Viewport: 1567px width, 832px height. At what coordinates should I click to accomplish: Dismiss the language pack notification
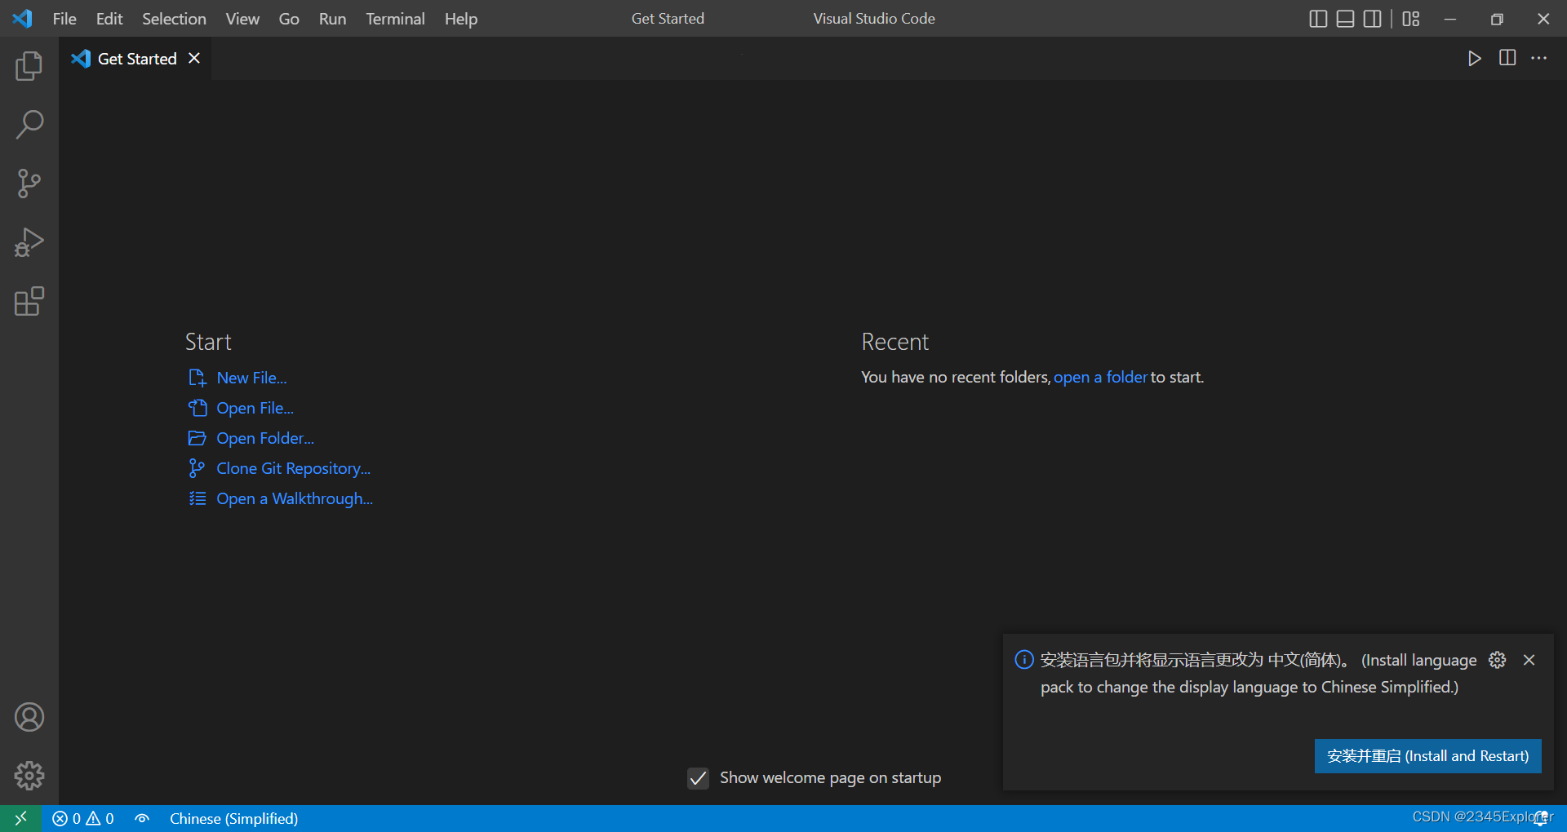1529,660
